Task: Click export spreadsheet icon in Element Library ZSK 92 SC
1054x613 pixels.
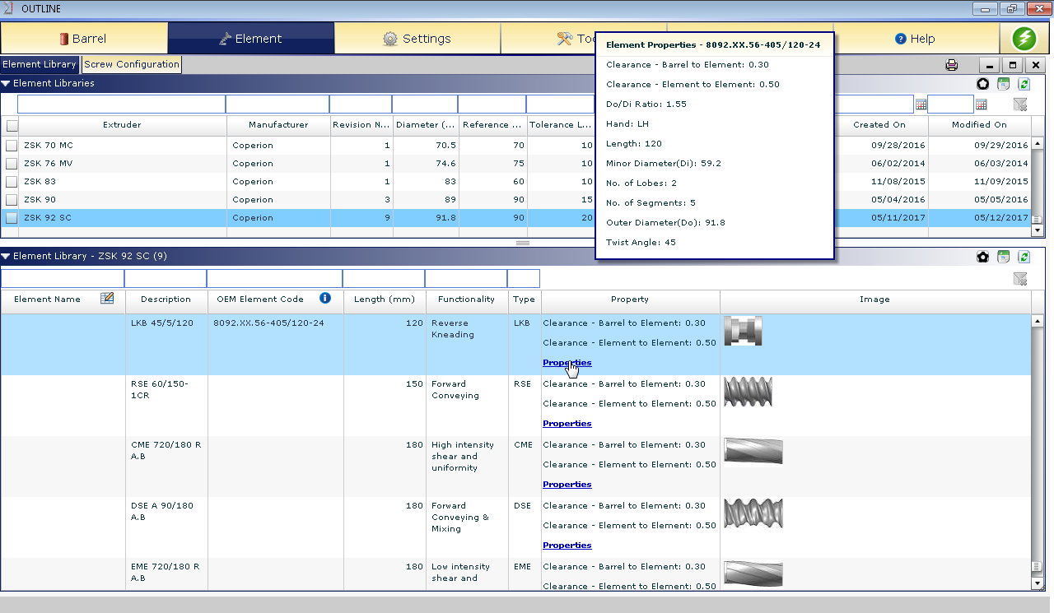Action: (1003, 257)
